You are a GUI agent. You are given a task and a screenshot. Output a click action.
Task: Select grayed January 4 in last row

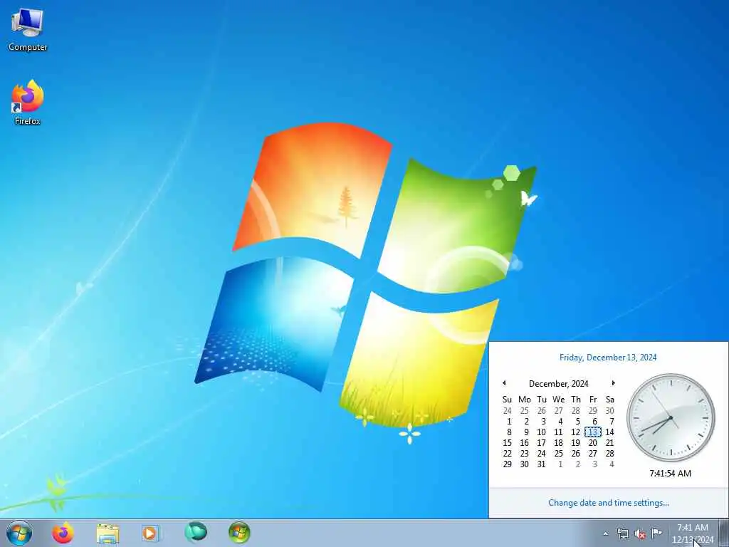[x=612, y=464]
